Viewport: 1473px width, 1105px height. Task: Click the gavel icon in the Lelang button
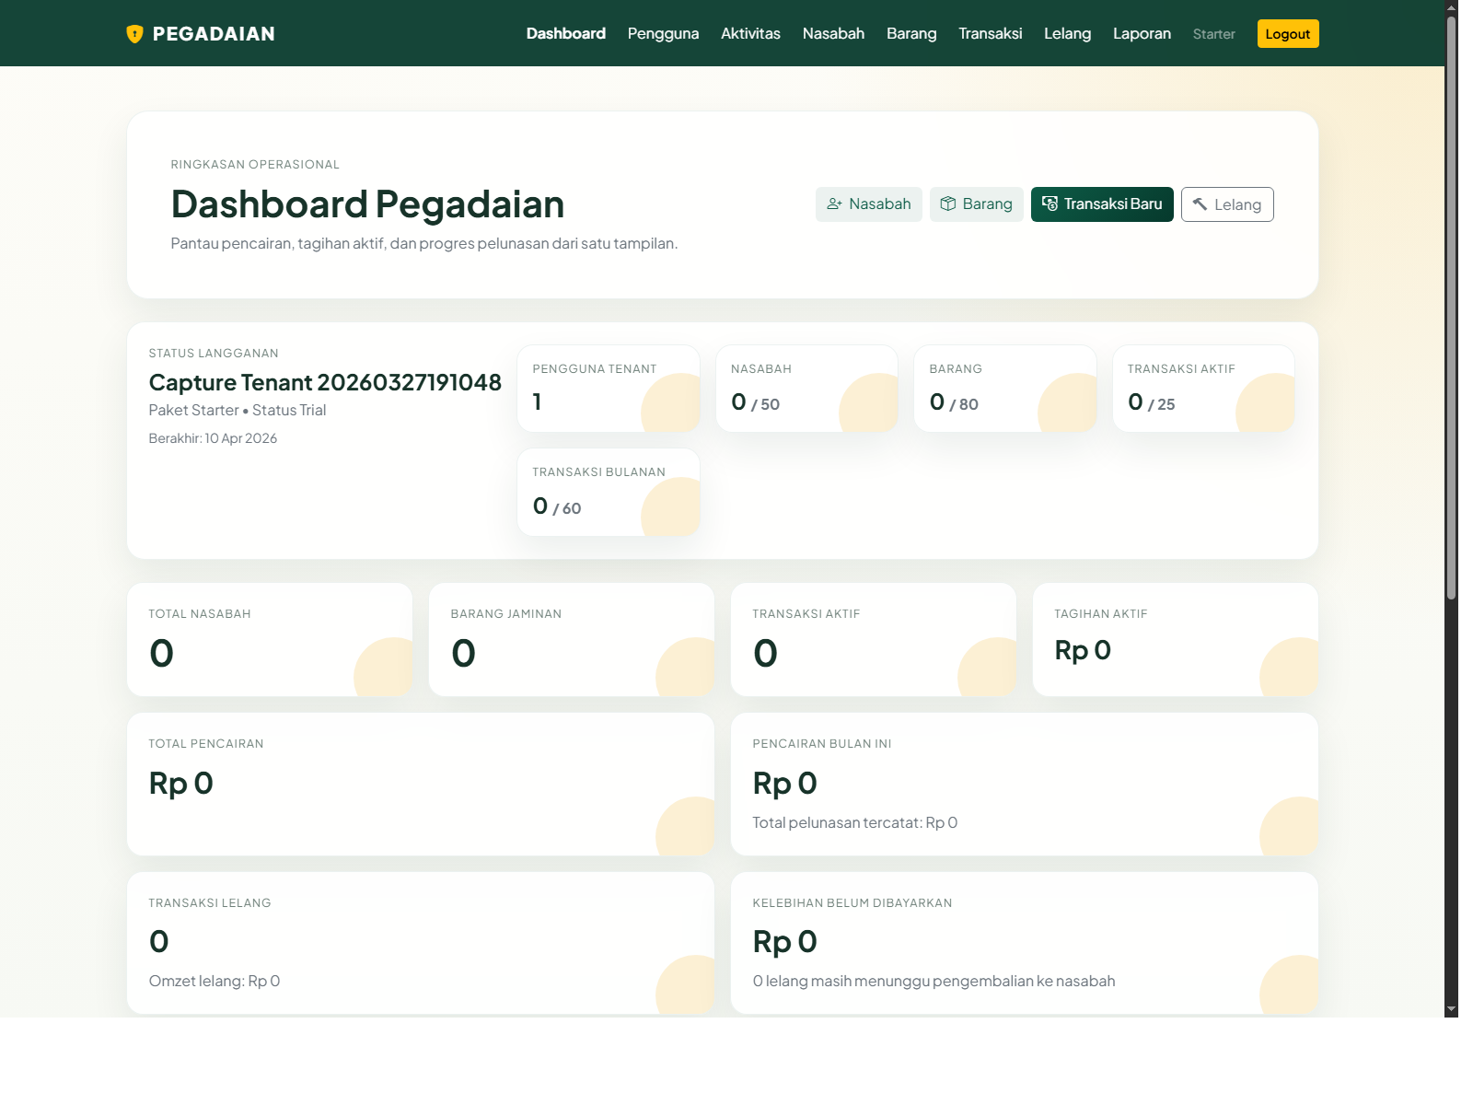point(1200,204)
